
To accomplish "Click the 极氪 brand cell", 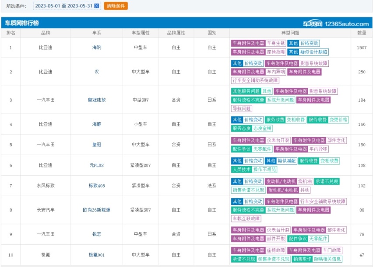I will (x=46, y=255).
